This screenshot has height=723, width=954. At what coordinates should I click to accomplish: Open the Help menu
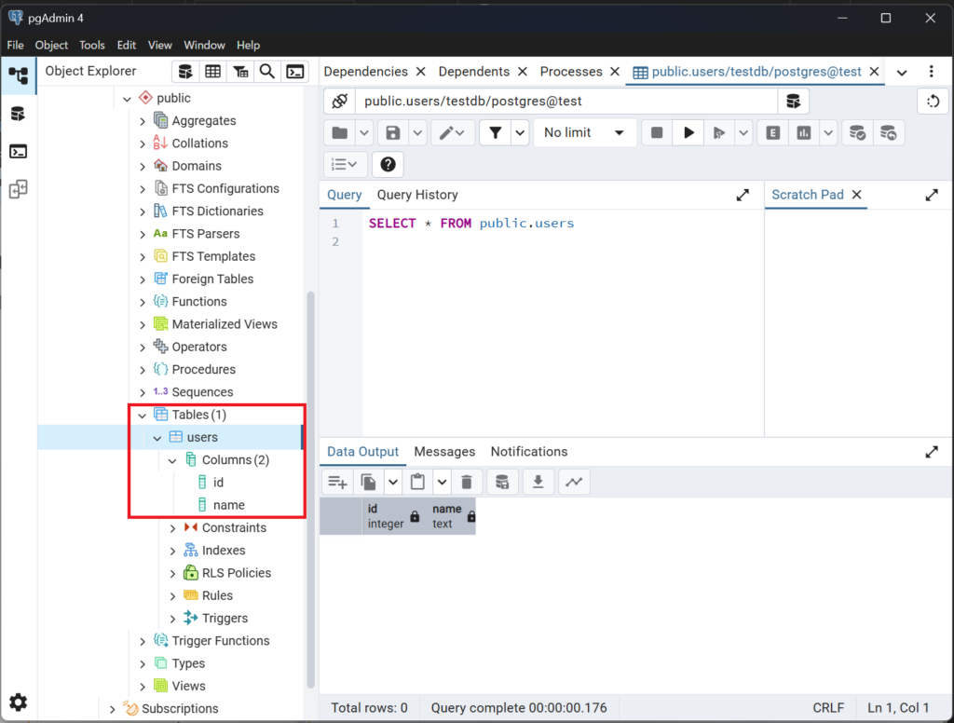248,45
